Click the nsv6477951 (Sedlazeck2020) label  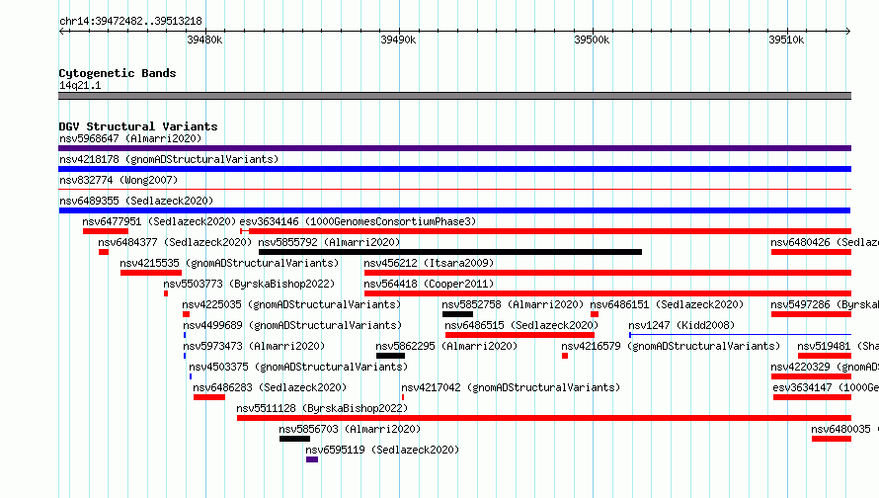pos(159,221)
